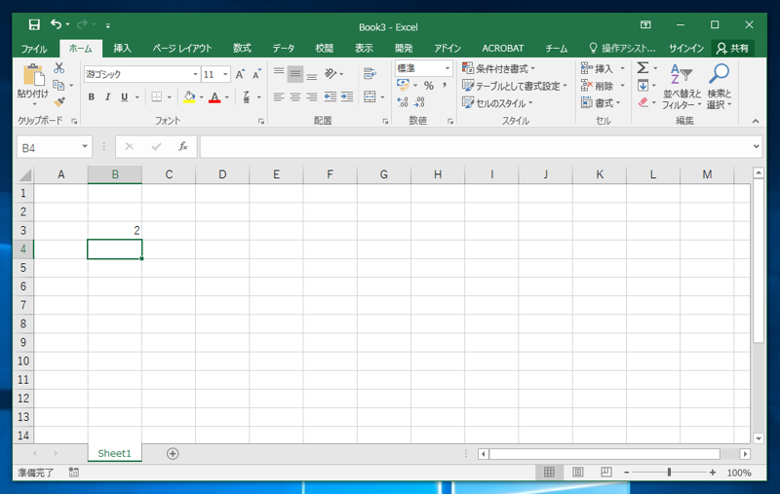This screenshot has height=494, width=780.
Task: Undo the last action
Action: tap(56, 24)
